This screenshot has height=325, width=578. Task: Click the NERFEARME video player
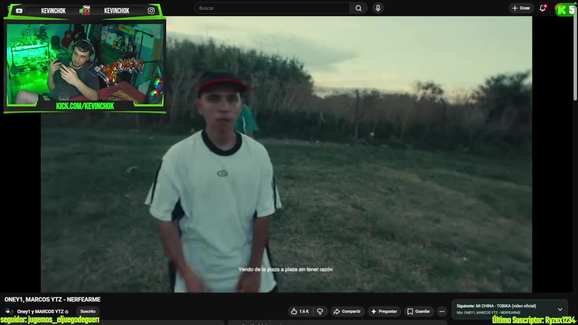[286, 154]
